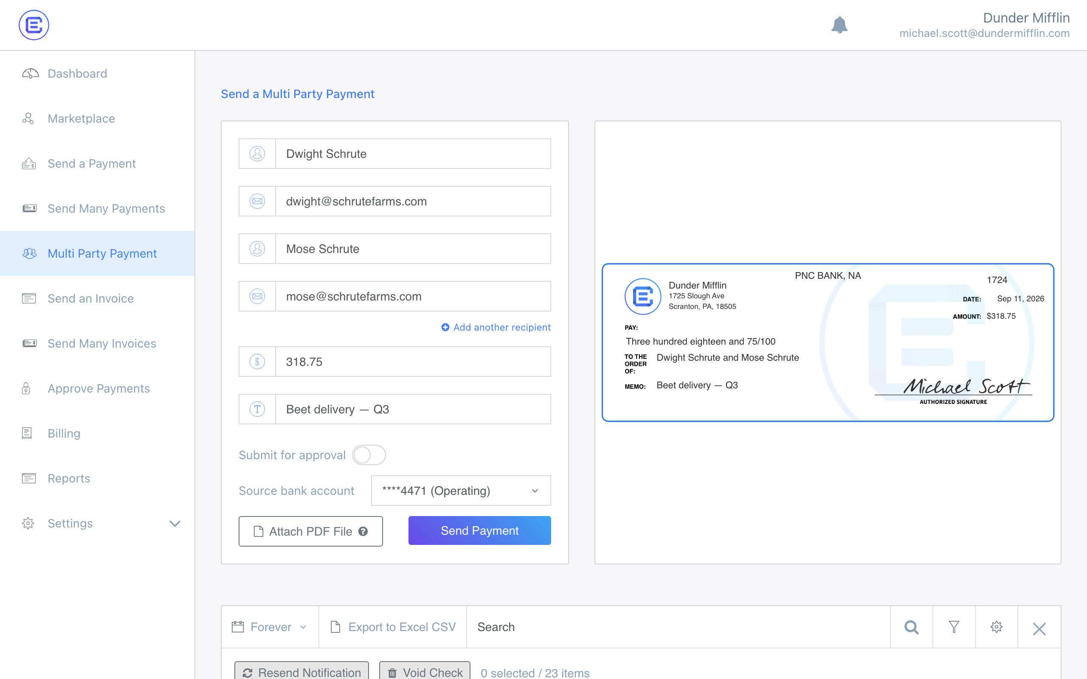Viewport: 1087px width, 679px height.
Task: Click the Approve Payments lock icon
Action: (x=26, y=388)
